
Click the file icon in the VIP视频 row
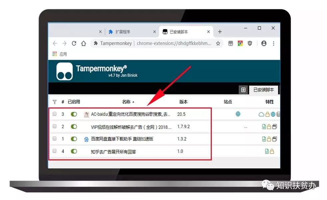(264, 126)
